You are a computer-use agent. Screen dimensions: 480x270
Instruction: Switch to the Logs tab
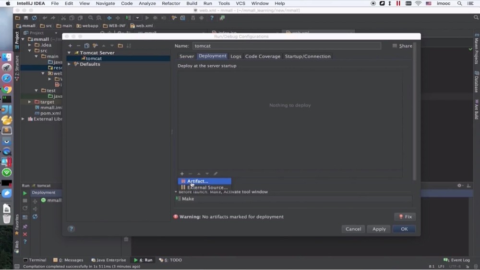click(236, 56)
